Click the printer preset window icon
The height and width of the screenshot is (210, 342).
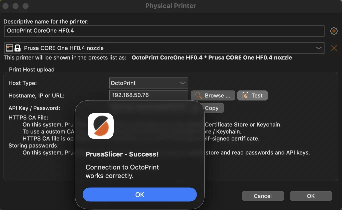(9, 48)
